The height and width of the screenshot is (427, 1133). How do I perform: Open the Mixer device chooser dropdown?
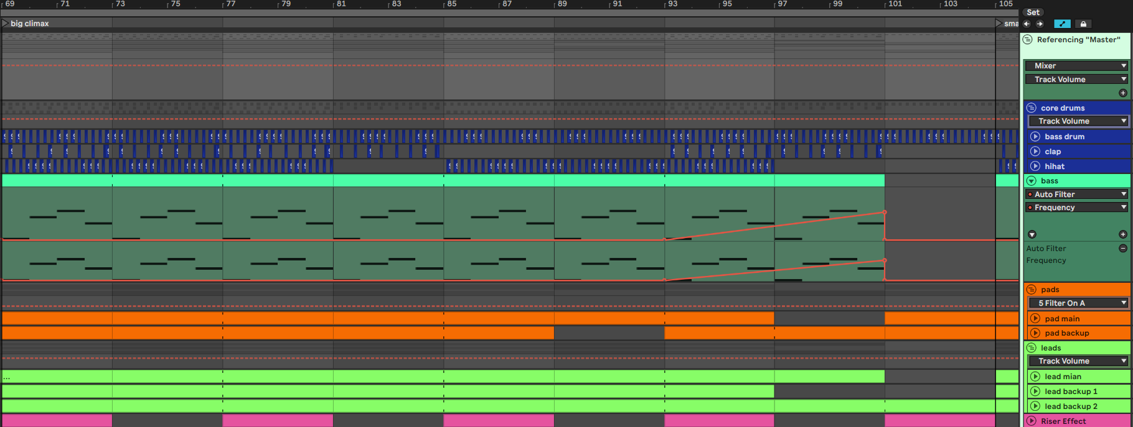click(1076, 66)
